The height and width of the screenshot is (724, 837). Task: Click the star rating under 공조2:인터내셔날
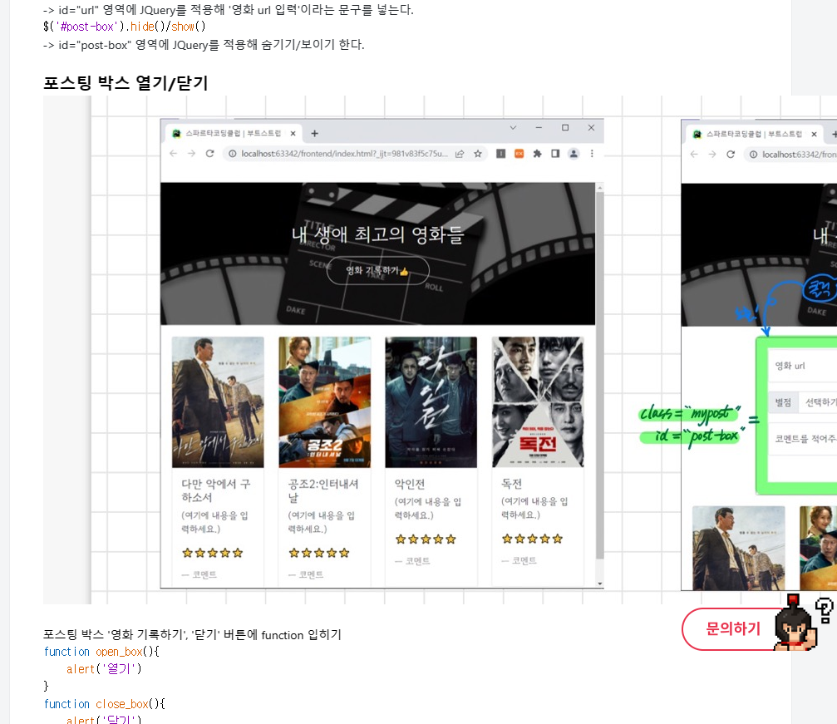click(319, 553)
